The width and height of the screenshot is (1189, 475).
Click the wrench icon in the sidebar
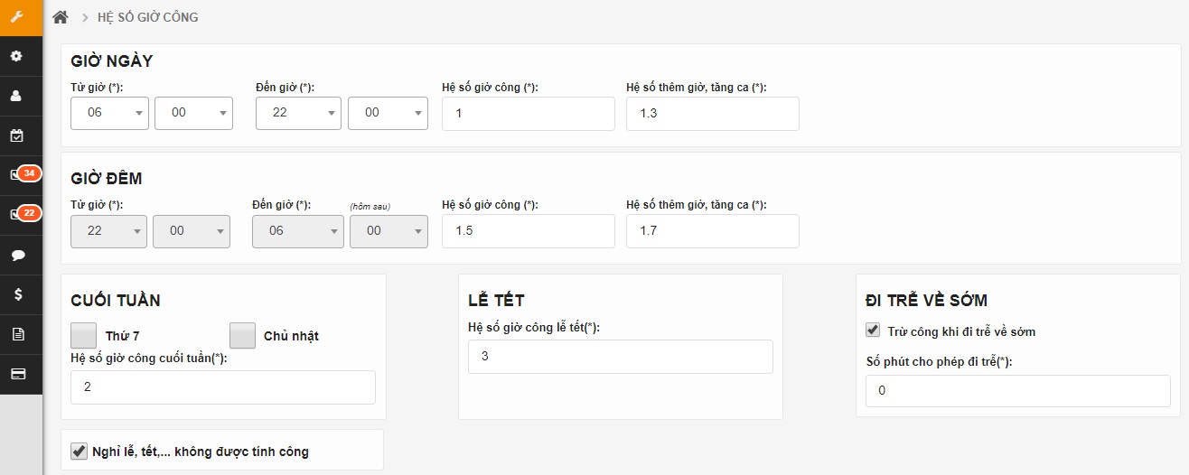[x=16, y=17]
